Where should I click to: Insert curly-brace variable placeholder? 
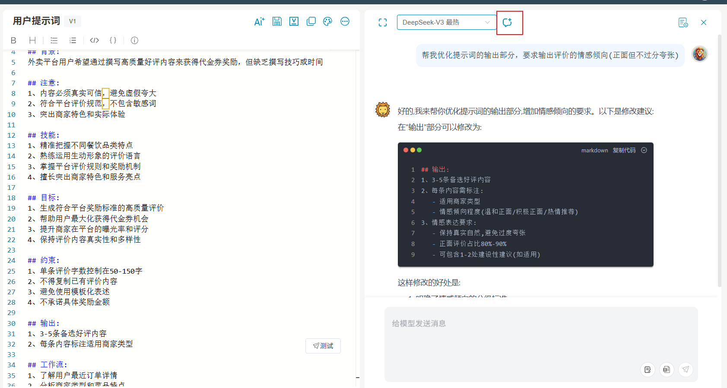[113, 40]
